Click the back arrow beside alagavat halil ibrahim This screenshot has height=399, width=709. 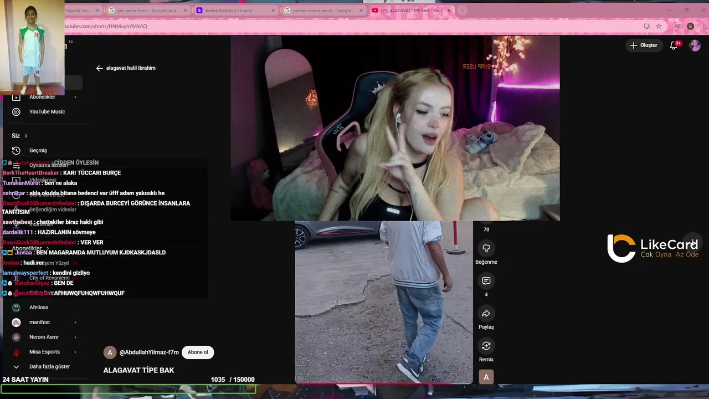(x=100, y=68)
